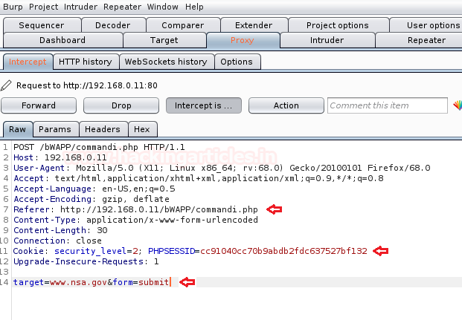Click the target=www.nsa.gov parameter

[60, 282]
